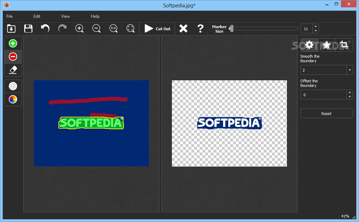Image resolution: width=359 pixels, height=222 pixels.
Task: Open the Edit menu
Action: click(x=37, y=16)
